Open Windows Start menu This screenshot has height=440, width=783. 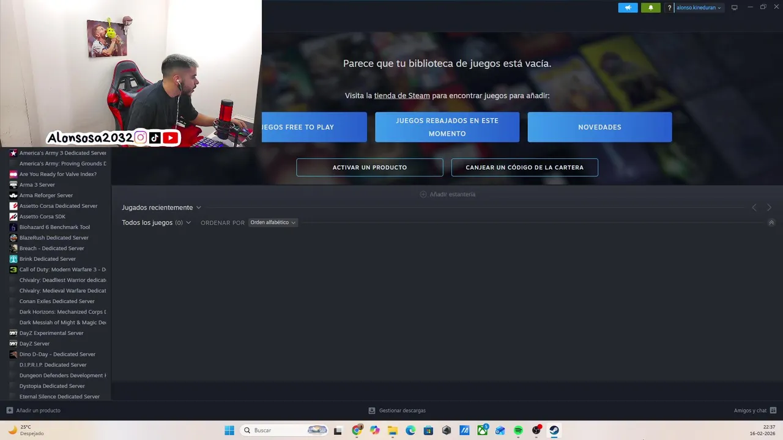tap(229, 430)
